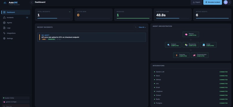Screen dimensions: 233x107
Task: Click the Active Agents count 6
Action: (197, 15)
